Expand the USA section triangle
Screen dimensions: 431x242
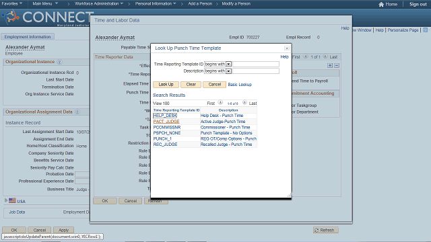click(6, 200)
